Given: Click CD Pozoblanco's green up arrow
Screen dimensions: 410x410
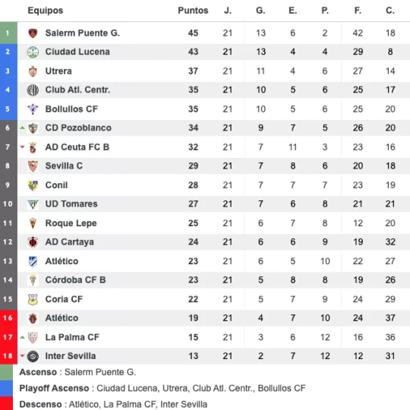Looking at the screenshot, I should coord(23,128).
